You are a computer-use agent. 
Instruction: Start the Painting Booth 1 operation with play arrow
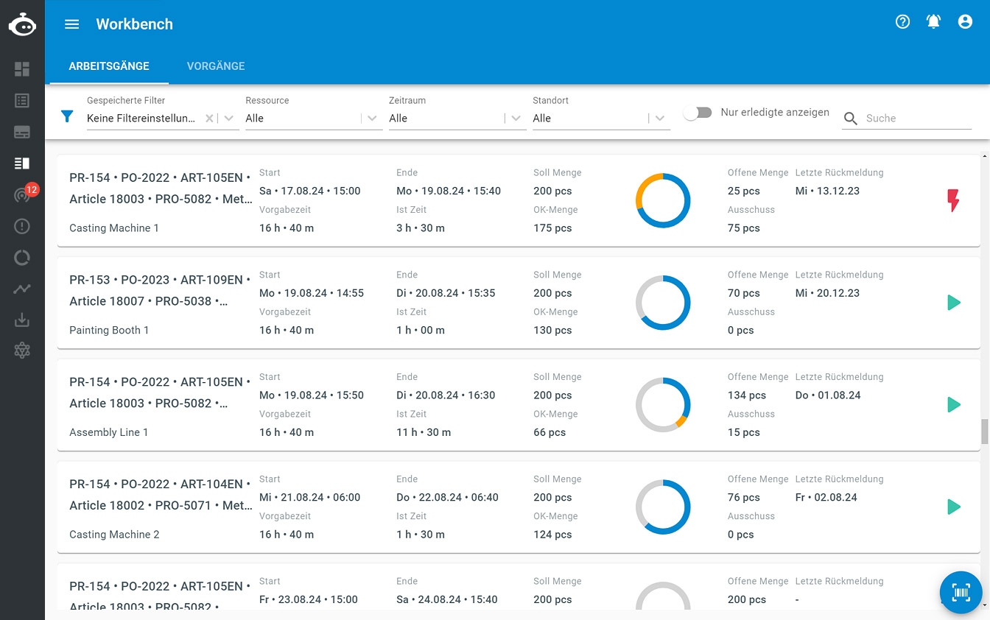954,303
